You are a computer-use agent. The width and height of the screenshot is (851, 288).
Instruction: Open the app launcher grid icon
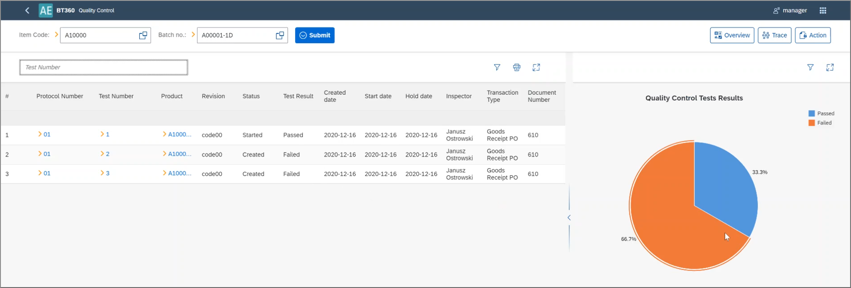tap(823, 10)
